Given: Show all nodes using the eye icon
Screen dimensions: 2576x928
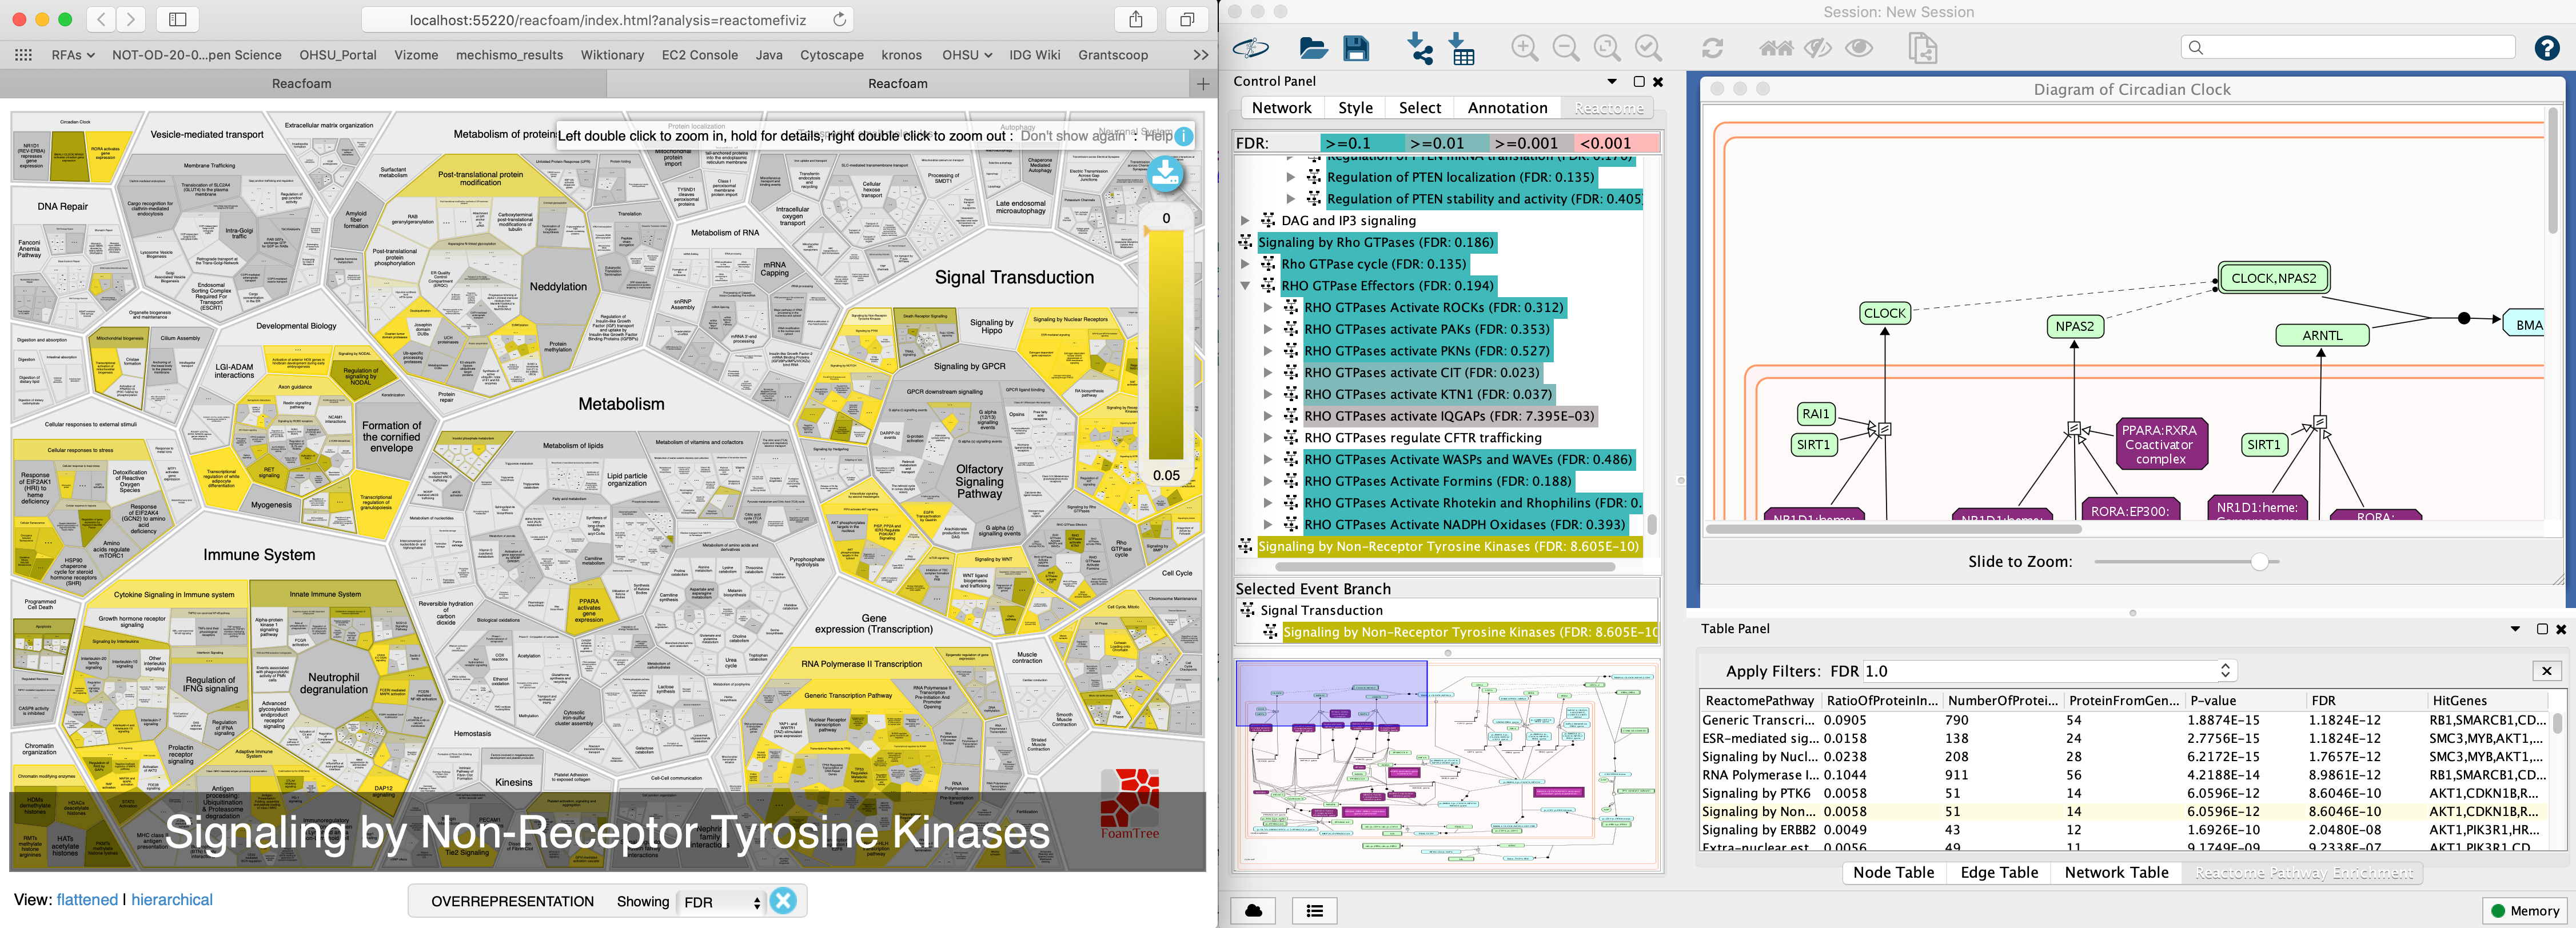Looking at the screenshot, I should tap(1859, 47).
